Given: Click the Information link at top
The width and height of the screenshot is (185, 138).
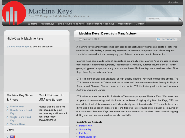Looking at the screenshot, I should tap(173, 2).
